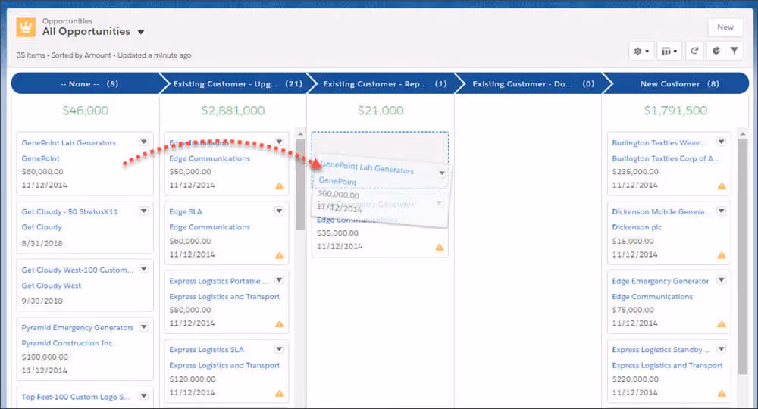Expand actions for Edge Emergency Generator card

point(722,280)
